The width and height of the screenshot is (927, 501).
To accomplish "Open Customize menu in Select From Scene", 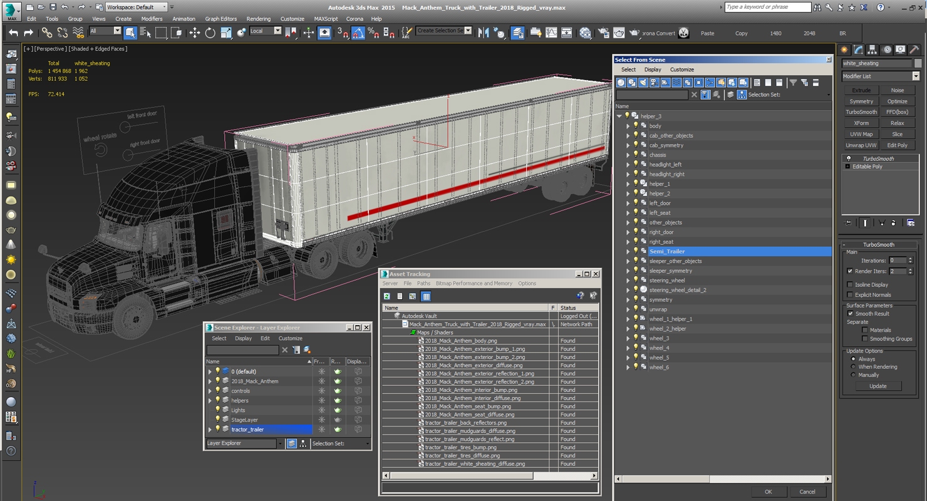I will 681,70.
